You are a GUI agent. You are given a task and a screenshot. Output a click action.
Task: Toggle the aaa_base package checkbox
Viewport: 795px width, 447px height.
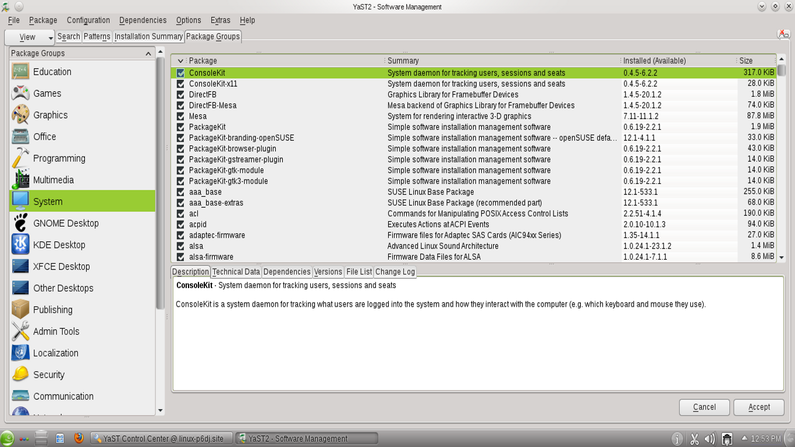pos(180,192)
